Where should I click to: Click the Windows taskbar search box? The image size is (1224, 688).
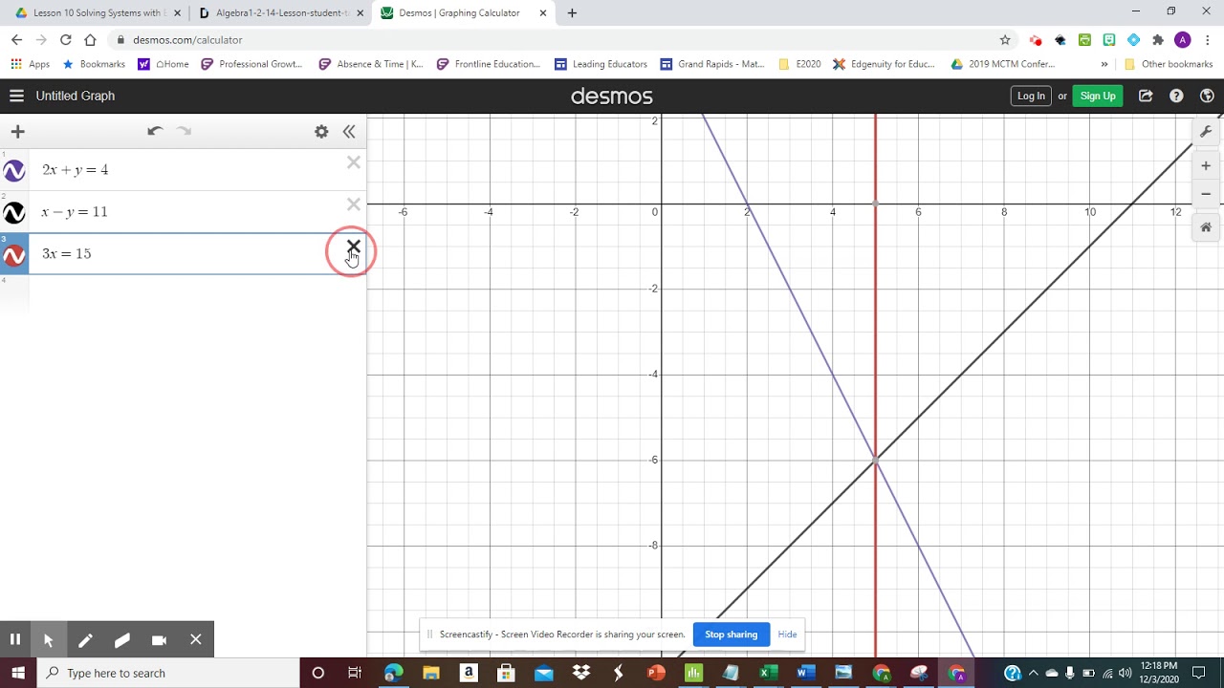[168, 673]
